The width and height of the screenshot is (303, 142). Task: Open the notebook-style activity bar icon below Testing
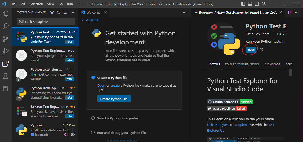tap(5, 88)
